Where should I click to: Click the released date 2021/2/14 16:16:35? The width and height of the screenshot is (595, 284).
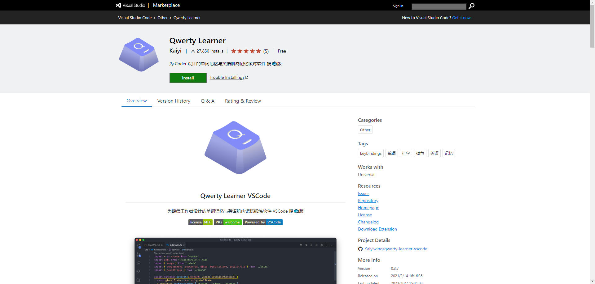[x=407, y=276]
